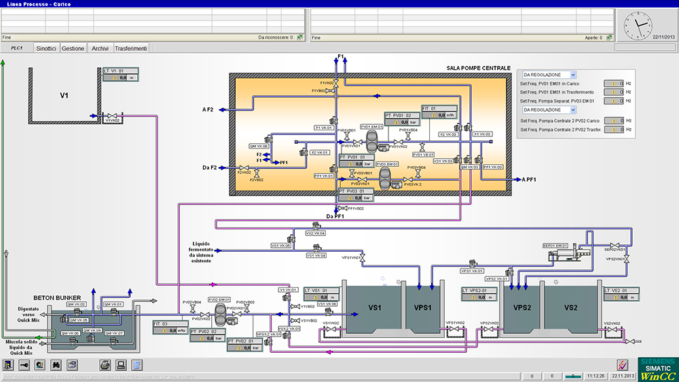Click the PV02VK01 valve symbol
The height and width of the screenshot is (382, 679).
(237, 314)
